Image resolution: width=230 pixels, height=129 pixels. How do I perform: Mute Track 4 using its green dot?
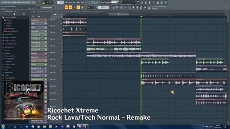coord(61,30)
